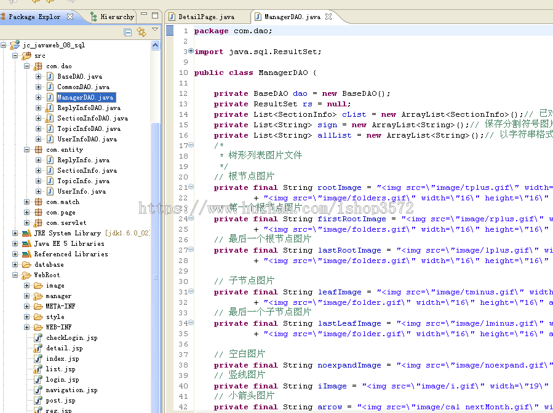Collapse the src folder node
The height and width of the screenshot is (413, 553).
click(x=15, y=56)
